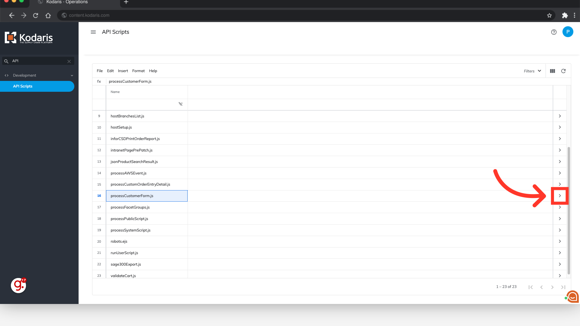
Task: Open details arrow for processCustomerForm.js
Action: point(560,196)
